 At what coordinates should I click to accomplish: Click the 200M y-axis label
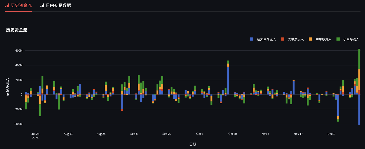pyautogui.click(x=19, y=80)
